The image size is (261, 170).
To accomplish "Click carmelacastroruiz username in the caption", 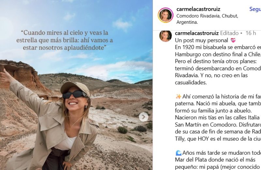I will pyautogui.click(x=197, y=33).
